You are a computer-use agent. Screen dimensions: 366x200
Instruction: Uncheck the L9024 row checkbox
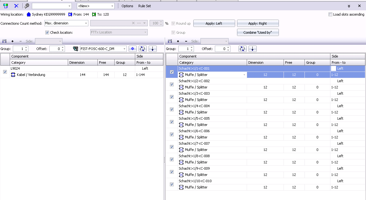pyautogui.click(x=5, y=72)
